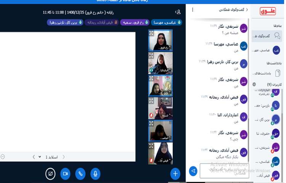286x183 pixels.
Task: Leave audio with the phone button
Action: (80, 174)
